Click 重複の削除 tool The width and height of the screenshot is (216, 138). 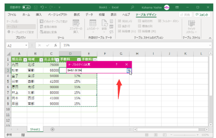pos(48,27)
